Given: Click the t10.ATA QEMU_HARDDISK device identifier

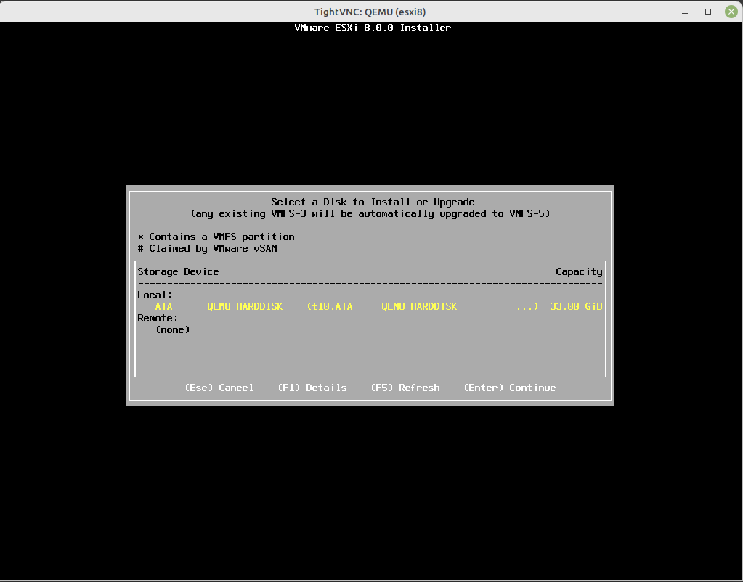Looking at the screenshot, I should click(x=423, y=306).
